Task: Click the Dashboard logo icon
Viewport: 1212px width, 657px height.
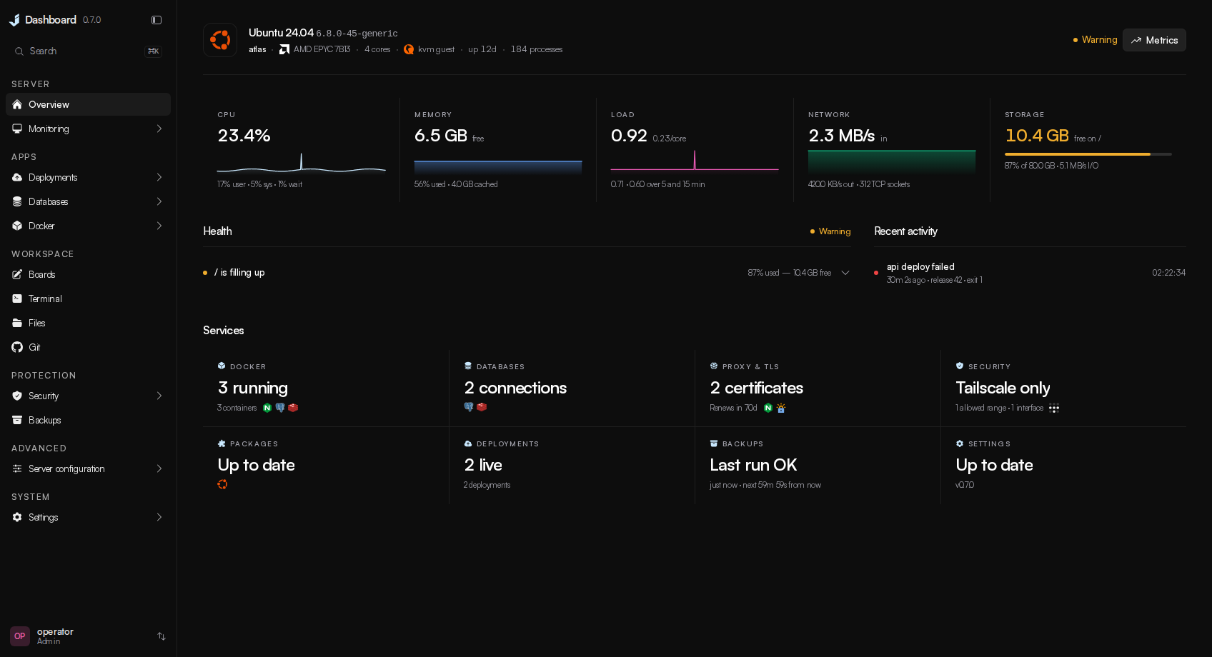Action: coord(14,20)
